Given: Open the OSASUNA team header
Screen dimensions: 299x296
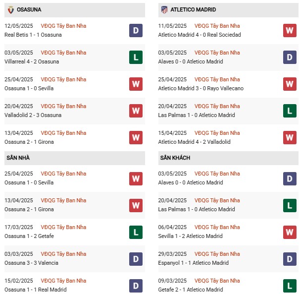Looking at the screenshot, I should 75,10.
